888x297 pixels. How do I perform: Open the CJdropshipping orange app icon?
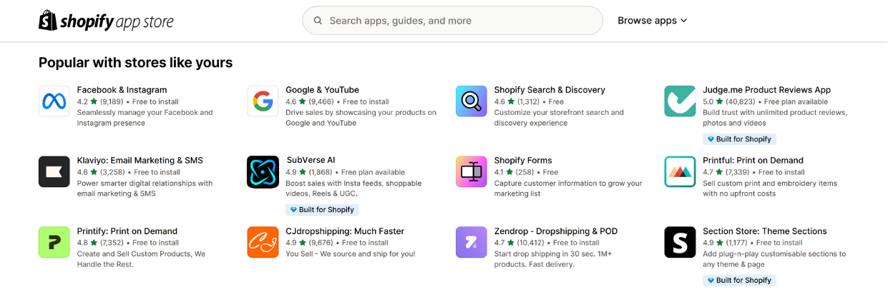(x=263, y=242)
